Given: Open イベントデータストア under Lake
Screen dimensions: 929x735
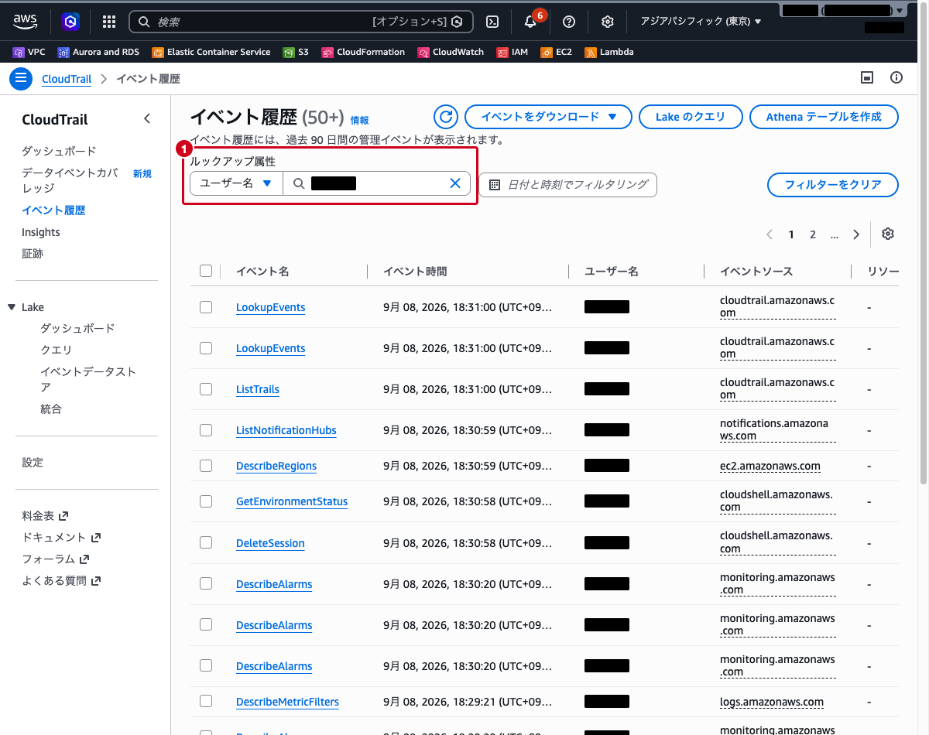Looking at the screenshot, I should [x=88, y=379].
